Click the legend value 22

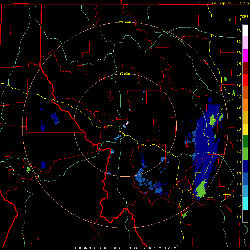click(x=239, y=151)
